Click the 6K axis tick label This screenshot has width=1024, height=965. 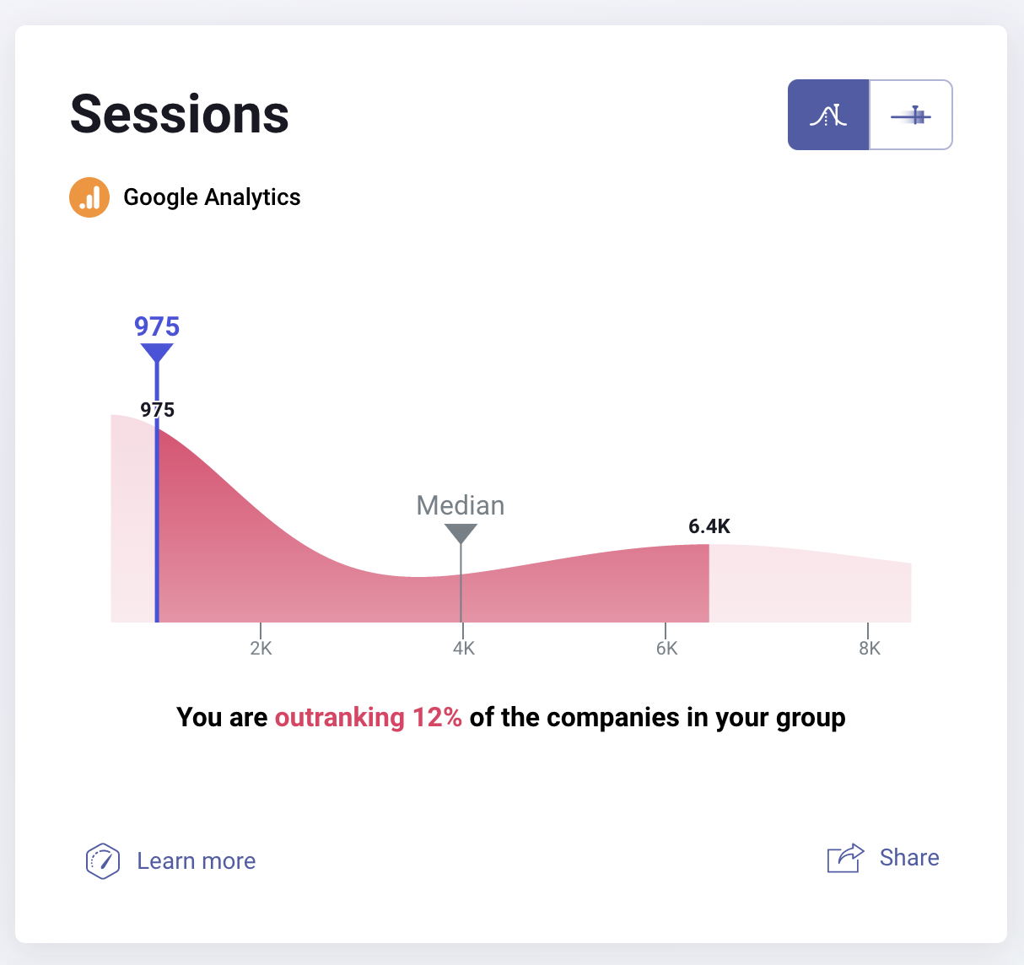(x=666, y=648)
